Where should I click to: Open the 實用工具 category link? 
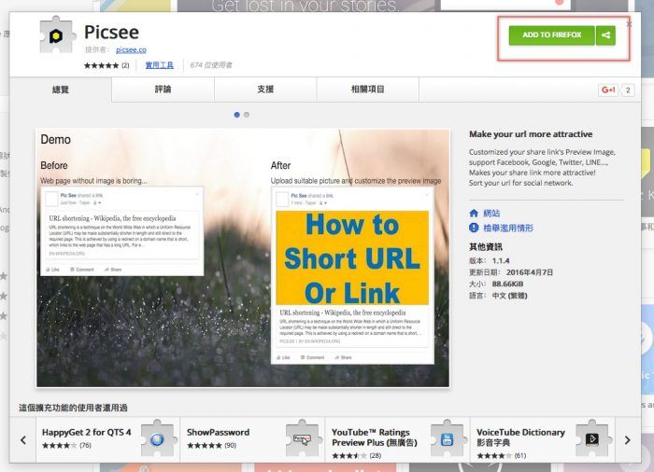pos(160,65)
